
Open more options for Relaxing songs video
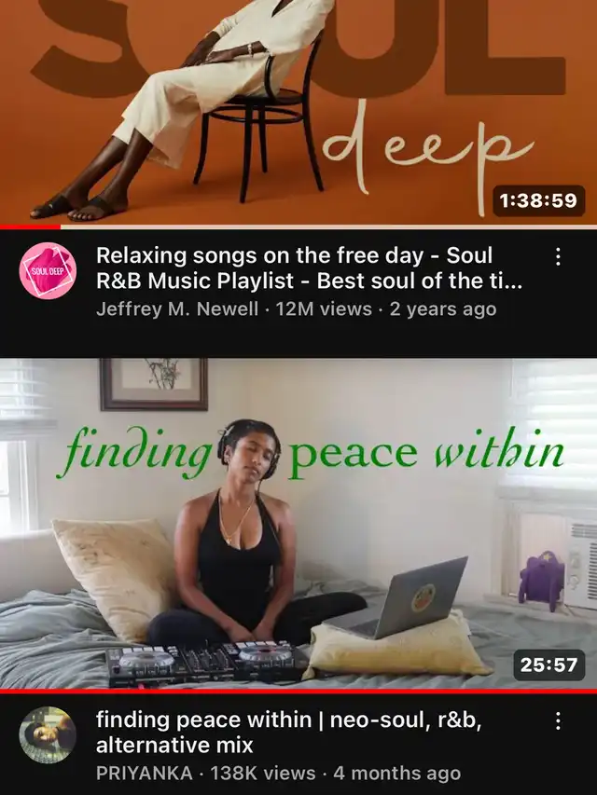[558, 256]
